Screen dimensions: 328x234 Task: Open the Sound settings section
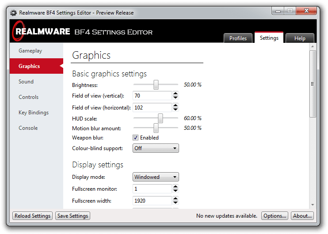click(x=36, y=82)
